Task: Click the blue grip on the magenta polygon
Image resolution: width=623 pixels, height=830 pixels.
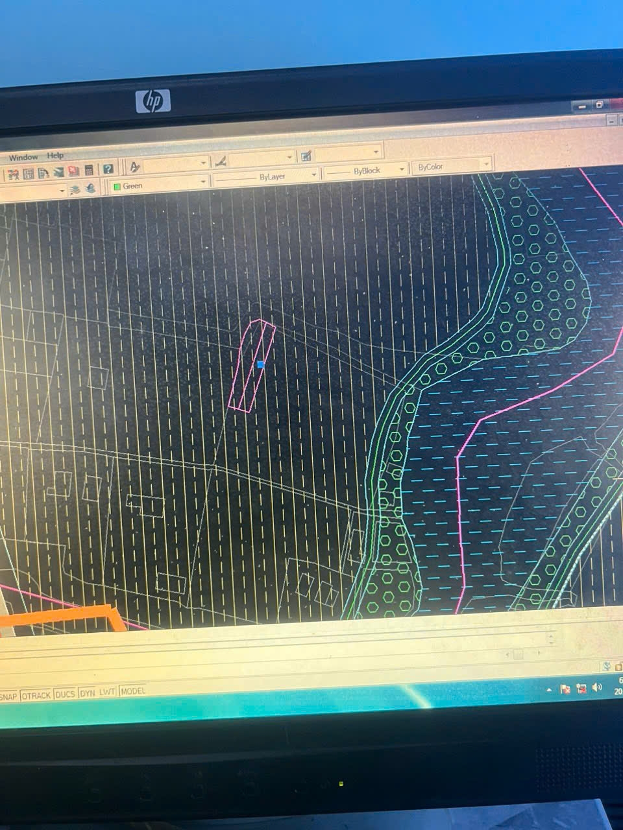Action: pos(261,365)
